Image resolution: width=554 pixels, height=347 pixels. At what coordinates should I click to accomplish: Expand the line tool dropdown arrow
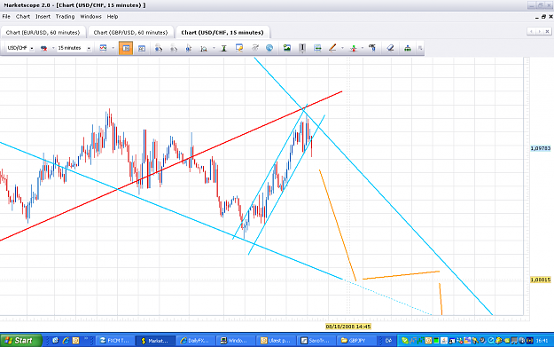click(342, 48)
